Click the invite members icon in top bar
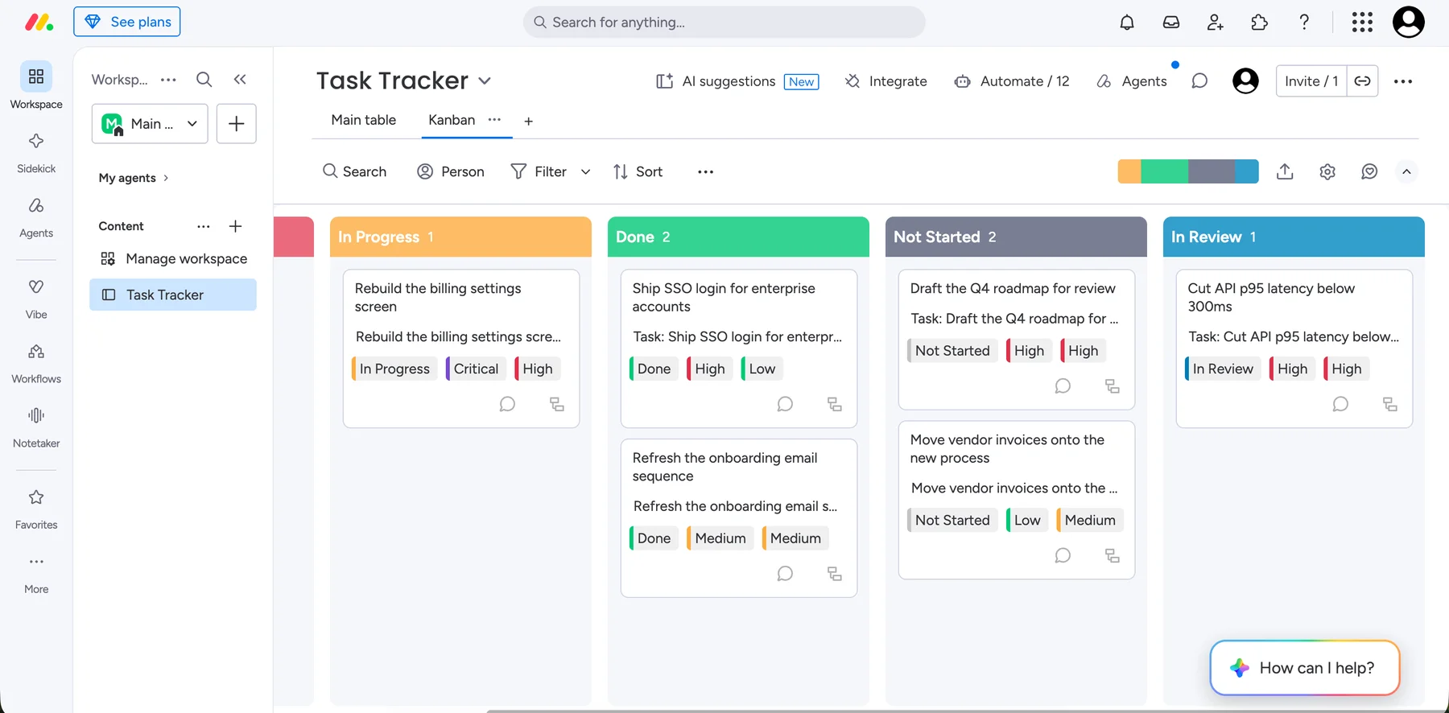 coord(1216,23)
